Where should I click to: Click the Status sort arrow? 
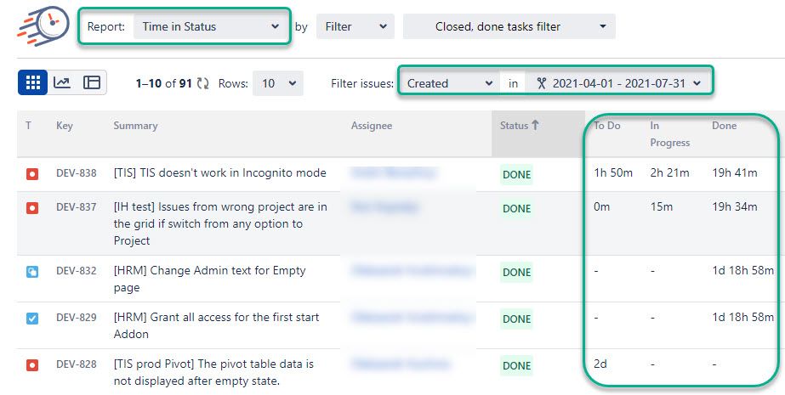tap(535, 126)
